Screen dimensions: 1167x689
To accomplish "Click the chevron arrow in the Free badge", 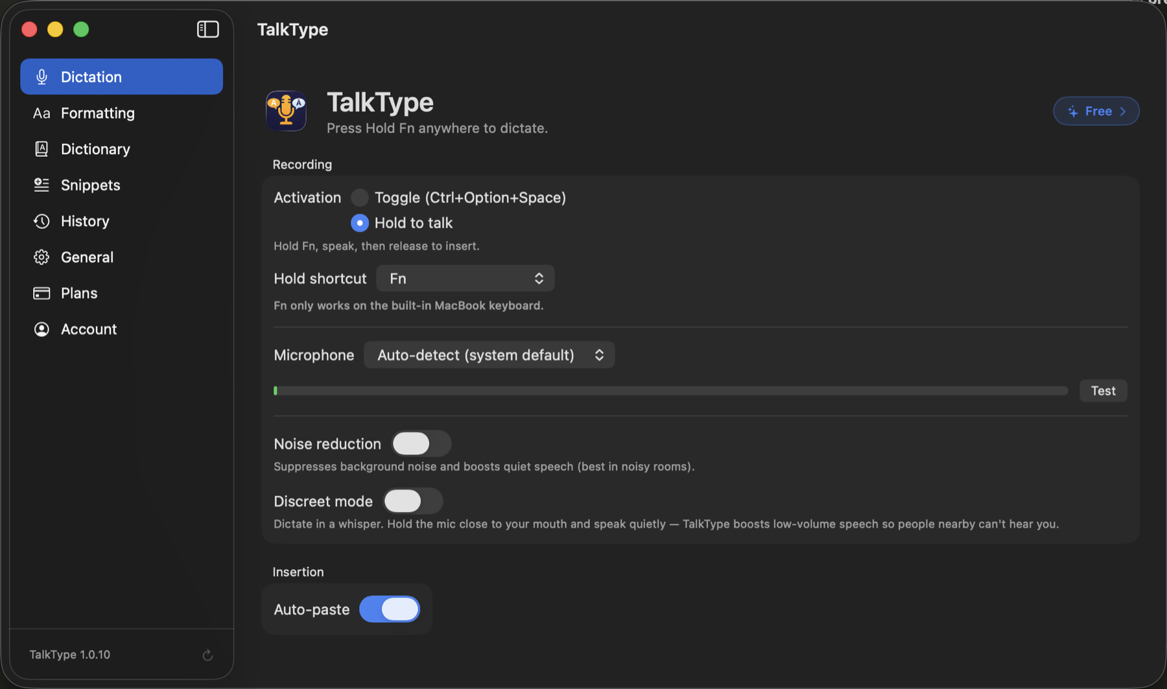I will coord(1123,111).
